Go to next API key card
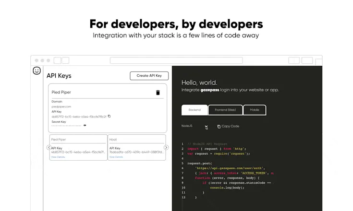This screenshot has width=353, height=211. [166, 147]
